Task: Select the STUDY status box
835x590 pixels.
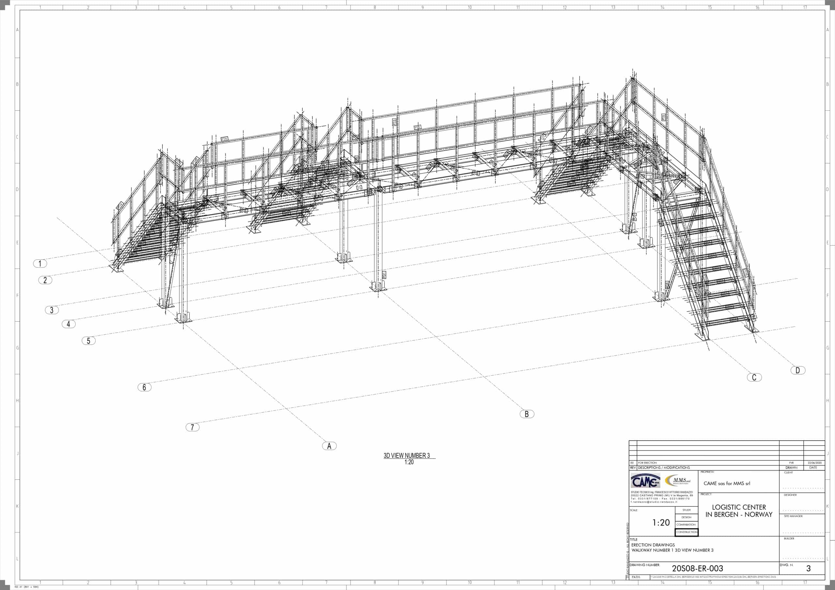Action: [x=687, y=510]
